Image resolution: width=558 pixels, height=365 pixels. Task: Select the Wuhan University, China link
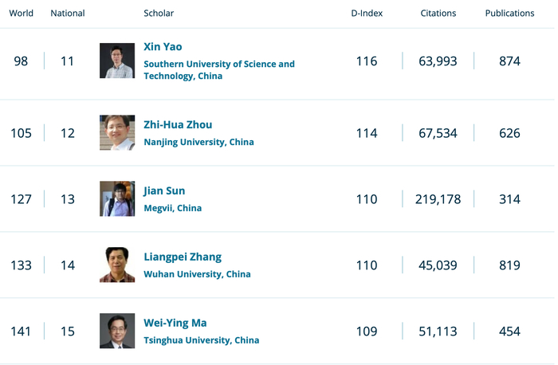click(197, 274)
